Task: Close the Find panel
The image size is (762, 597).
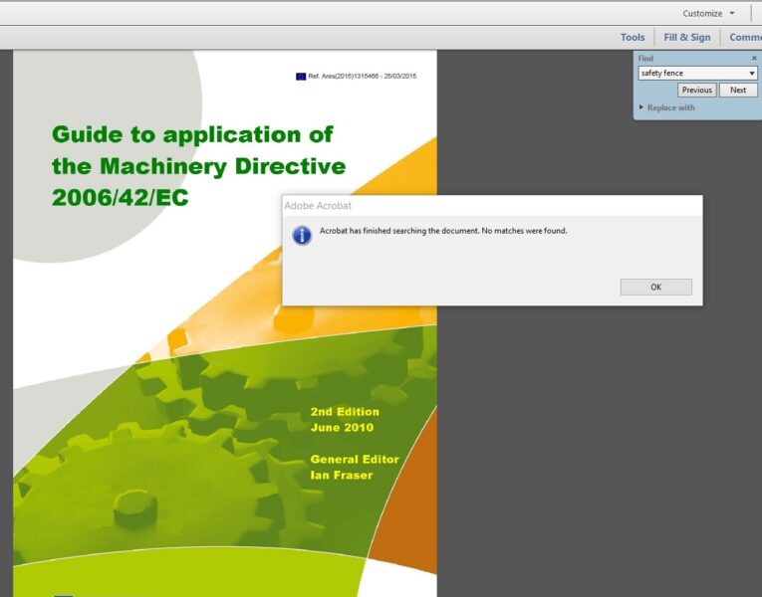Action: pos(754,59)
